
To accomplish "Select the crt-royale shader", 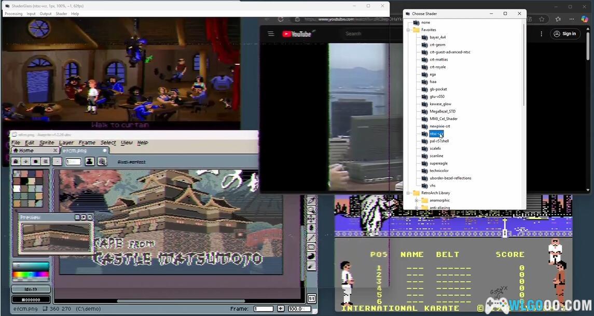I will click(437, 67).
